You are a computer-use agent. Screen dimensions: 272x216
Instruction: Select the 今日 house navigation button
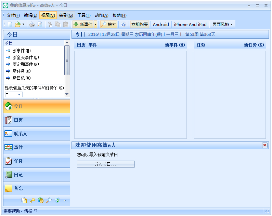click(37, 106)
